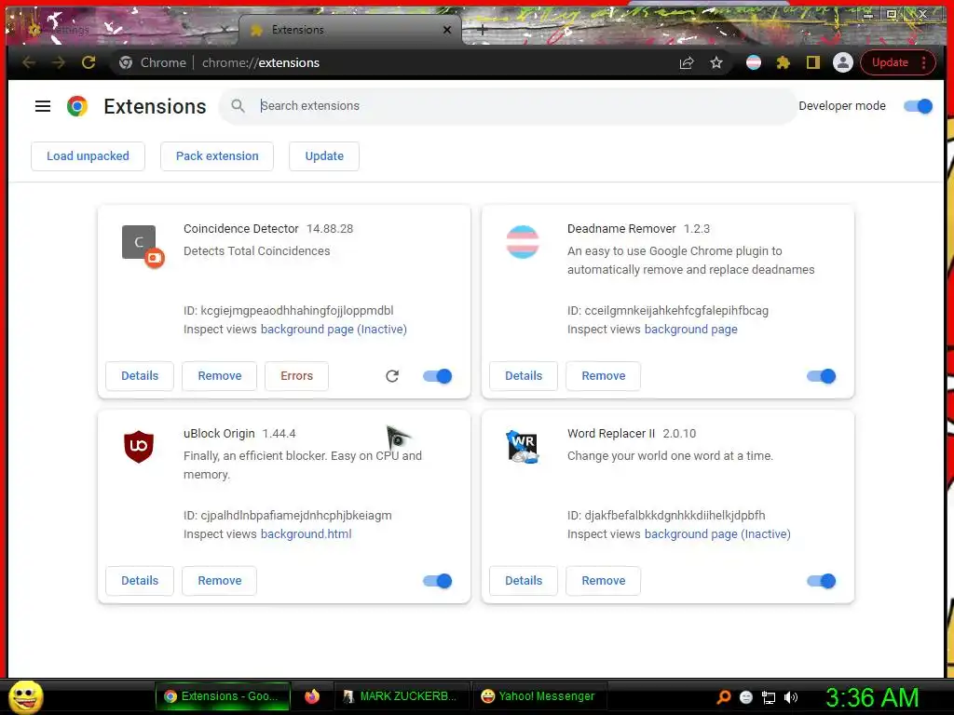This screenshot has height=715, width=954.
Task: Inspect Deadname Remover background page
Action: pos(690,330)
